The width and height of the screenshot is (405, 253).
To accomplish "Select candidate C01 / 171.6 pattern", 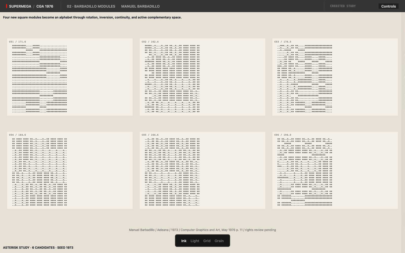I will [70, 77].
